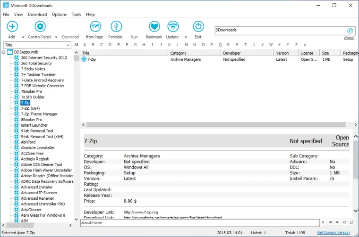This screenshot has width=359, height=237.
Task: Select Adobe CS6 Cleaner Tool entry
Action: coord(42,164)
